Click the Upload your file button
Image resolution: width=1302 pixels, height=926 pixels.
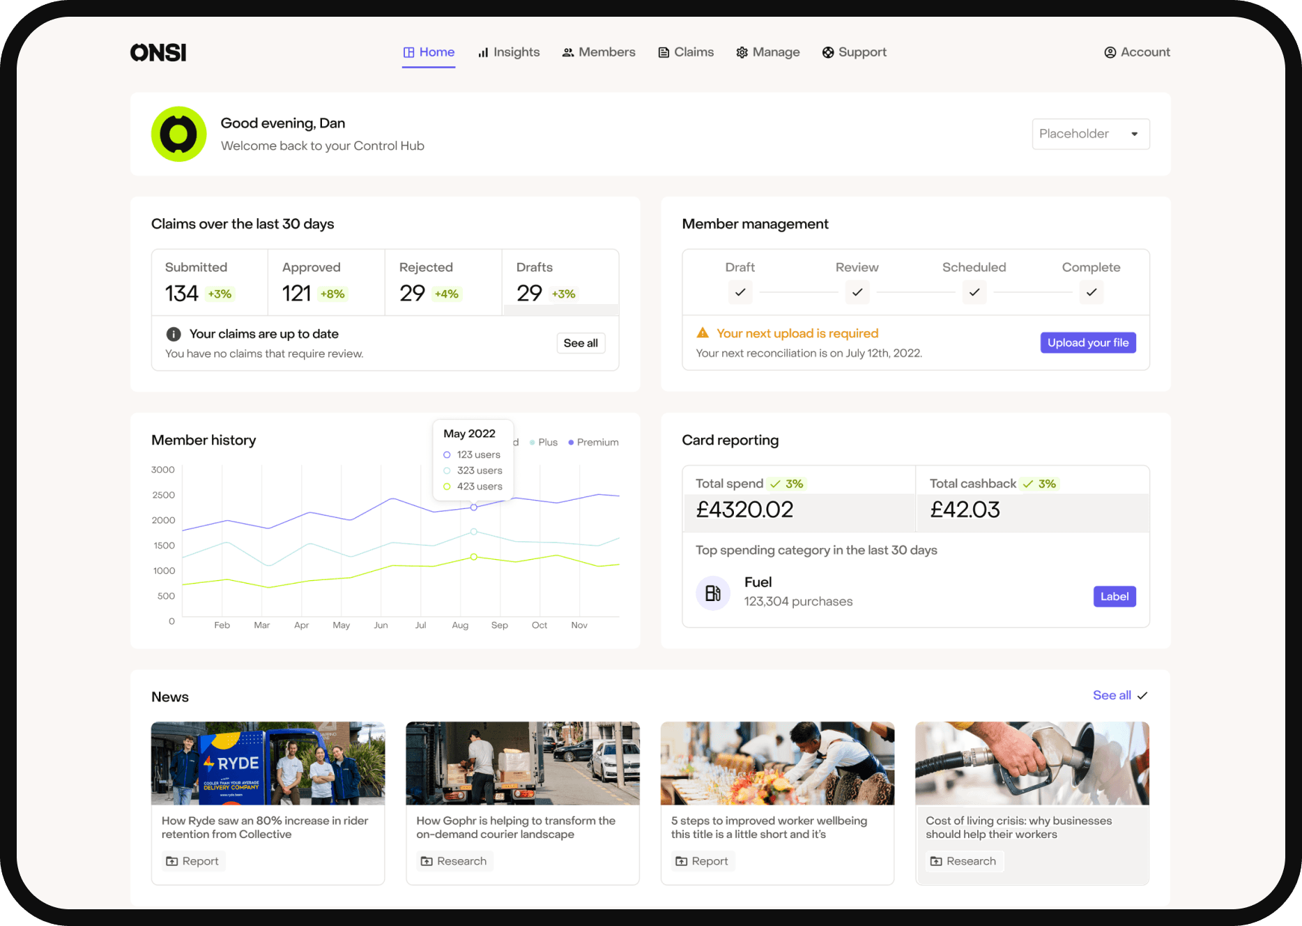click(1088, 342)
